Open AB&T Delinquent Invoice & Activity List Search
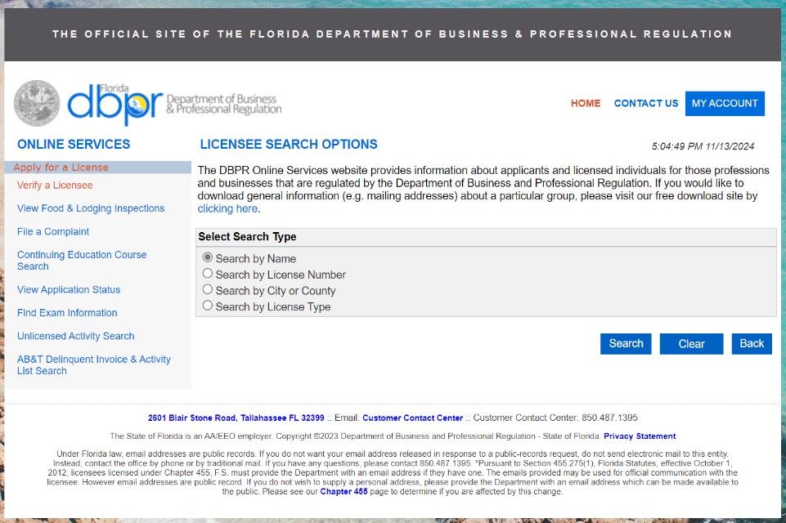 [94, 365]
